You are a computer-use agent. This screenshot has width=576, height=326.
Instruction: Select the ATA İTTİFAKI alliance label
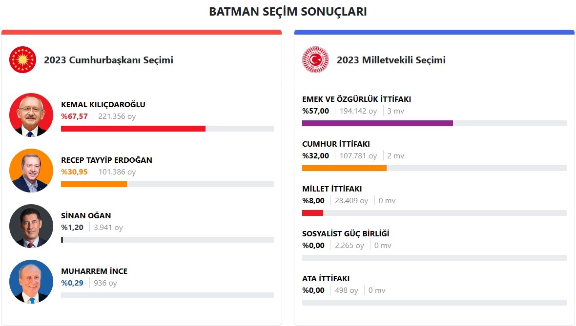[x=326, y=278]
